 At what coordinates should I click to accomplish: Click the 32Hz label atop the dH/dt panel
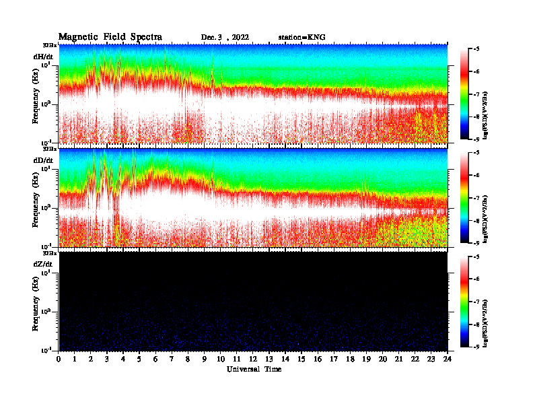50,45
